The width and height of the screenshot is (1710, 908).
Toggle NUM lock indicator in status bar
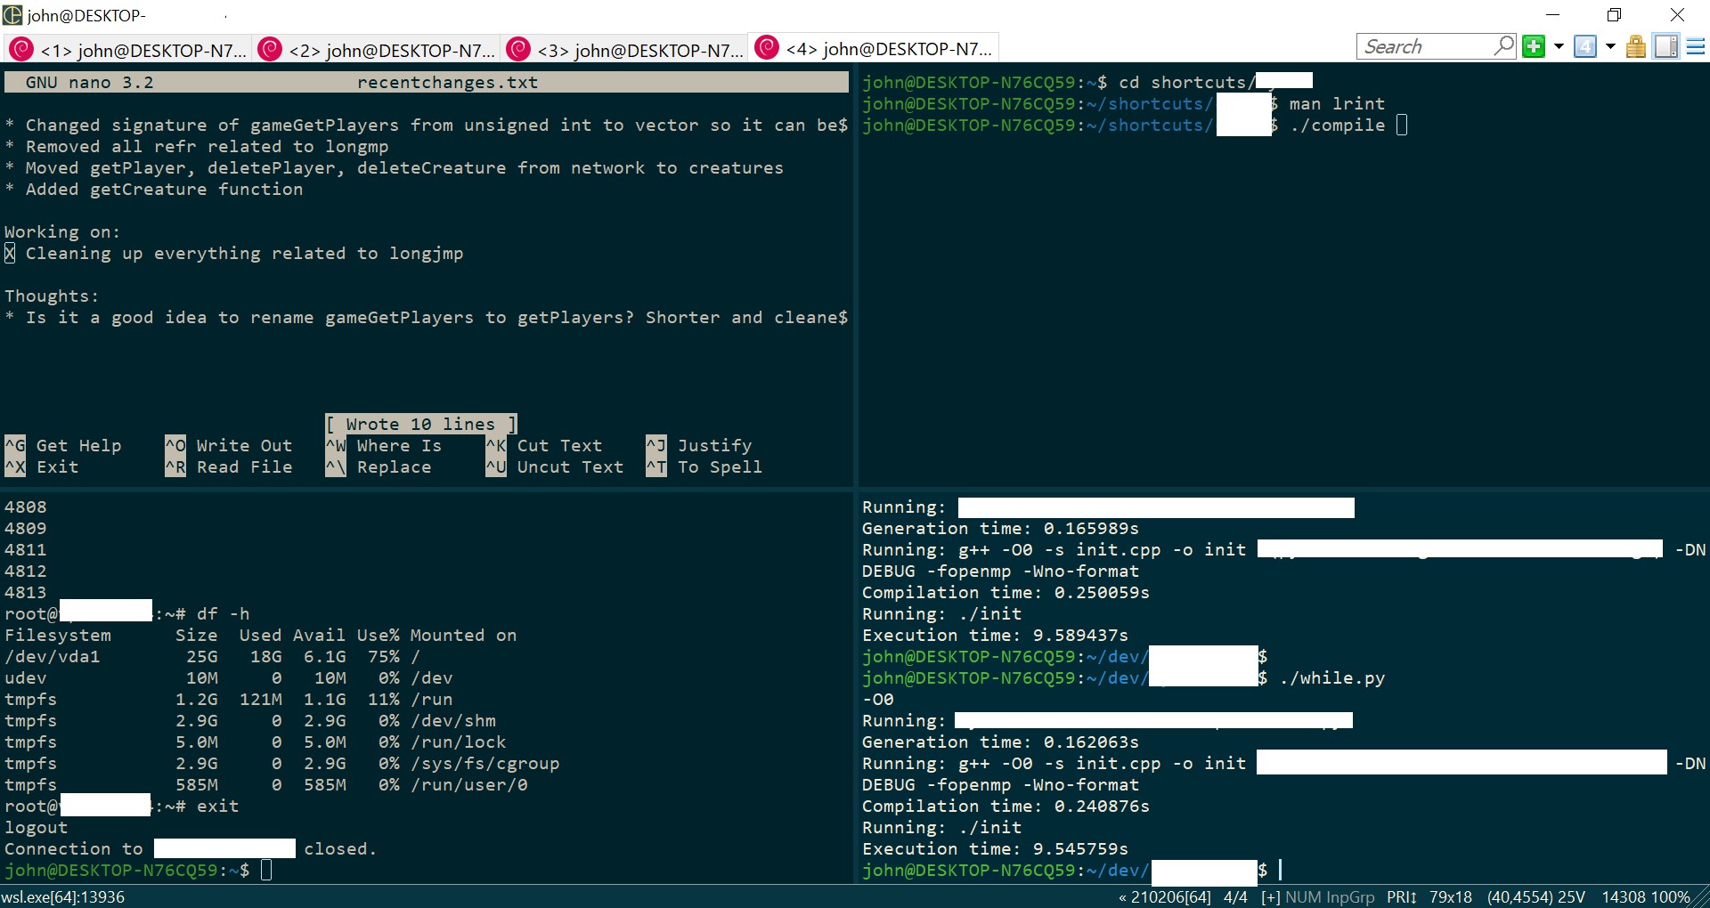click(x=1303, y=897)
